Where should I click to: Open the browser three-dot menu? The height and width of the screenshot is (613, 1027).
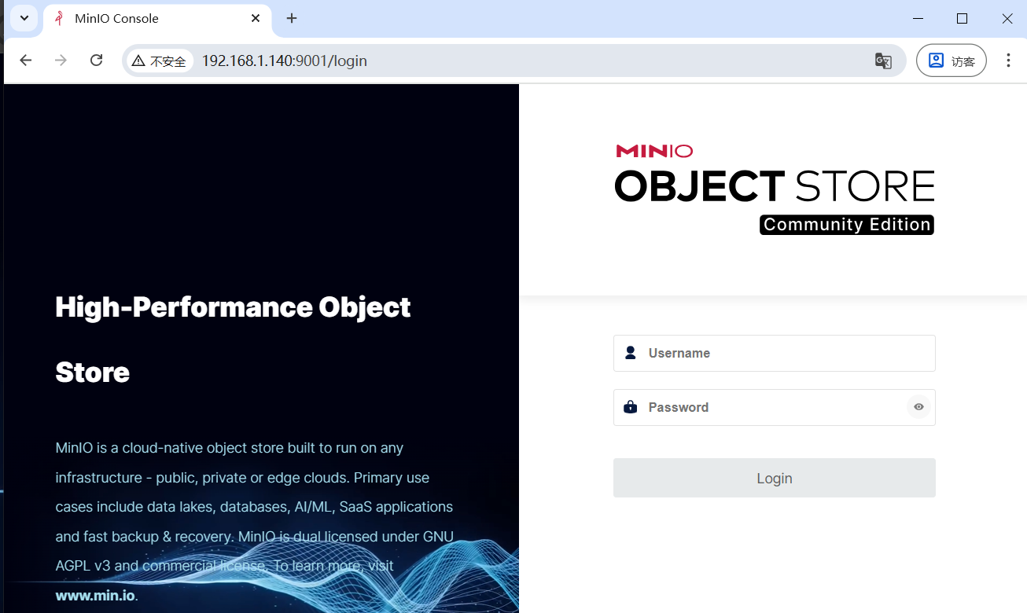1008,61
